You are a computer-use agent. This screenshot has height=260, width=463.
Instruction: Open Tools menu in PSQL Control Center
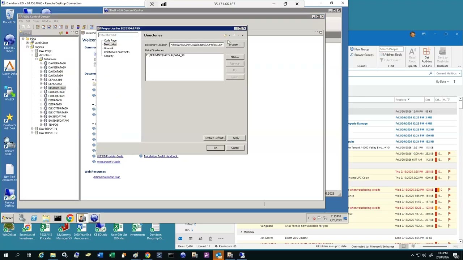coord(36,21)
